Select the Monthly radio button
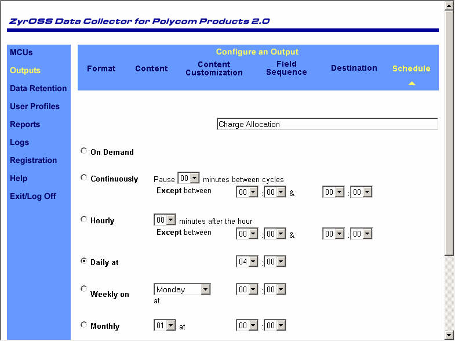The width and height of the screenshot is (455, 341). (x=84, y=325)
